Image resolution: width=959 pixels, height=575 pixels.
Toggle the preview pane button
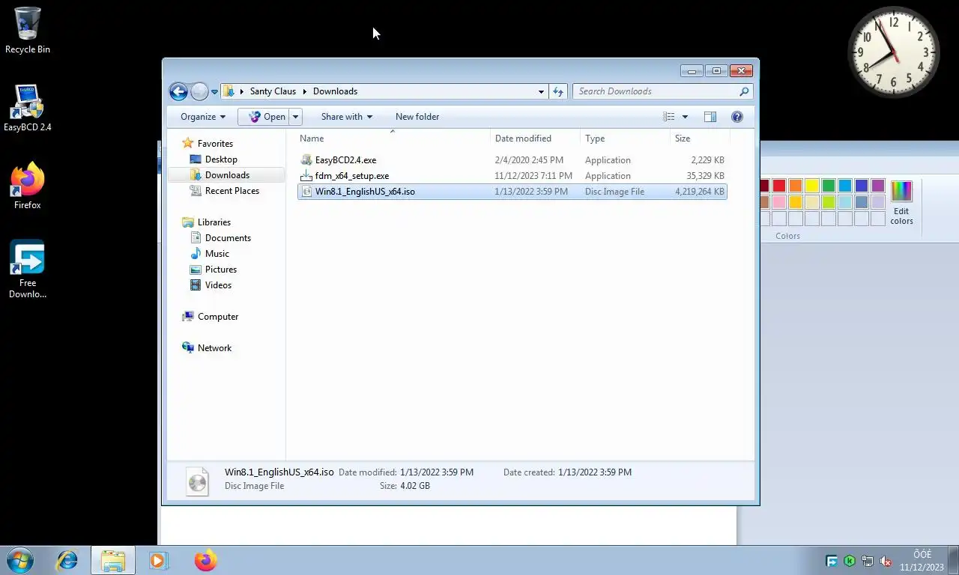coord(710,117)
